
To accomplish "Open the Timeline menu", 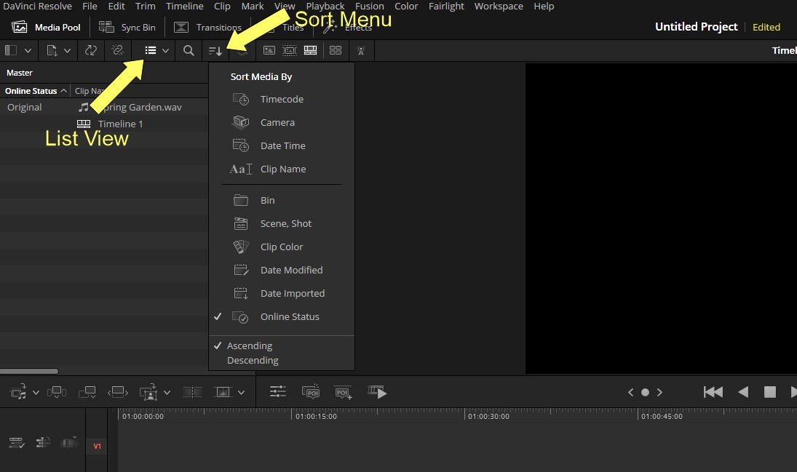I will coord(184,6).
